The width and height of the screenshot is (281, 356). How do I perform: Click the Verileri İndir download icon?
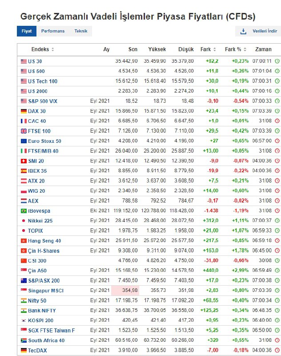[x=243, y=31]
